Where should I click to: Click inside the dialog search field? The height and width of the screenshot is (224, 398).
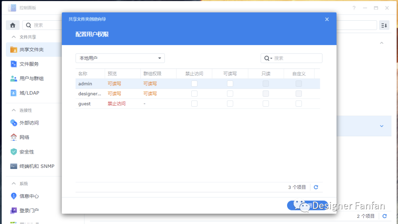(x=293, y=58)
